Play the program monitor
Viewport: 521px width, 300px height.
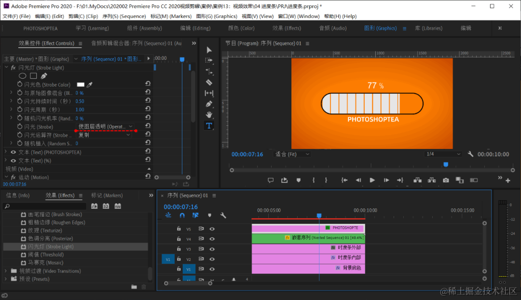click(x=372, y=180)
